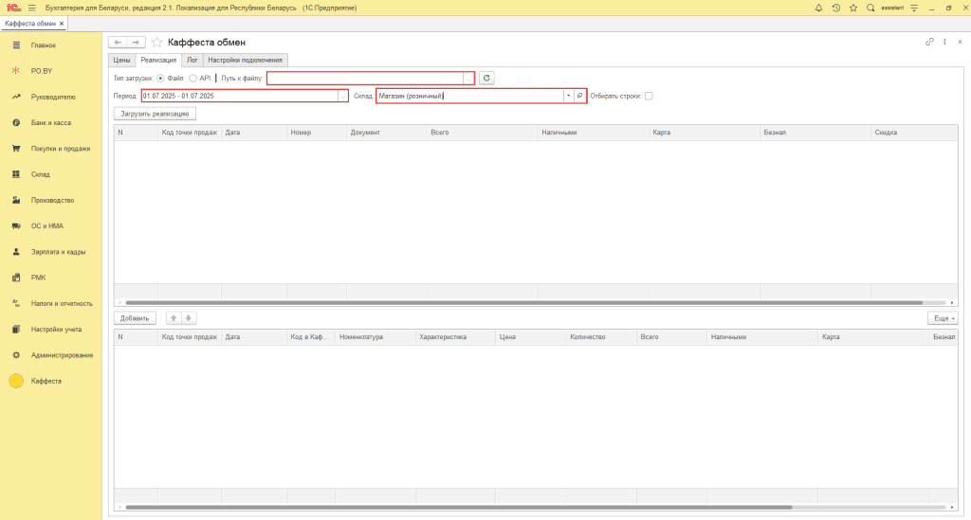Open period selection ellipsis button

pos(342,96)
